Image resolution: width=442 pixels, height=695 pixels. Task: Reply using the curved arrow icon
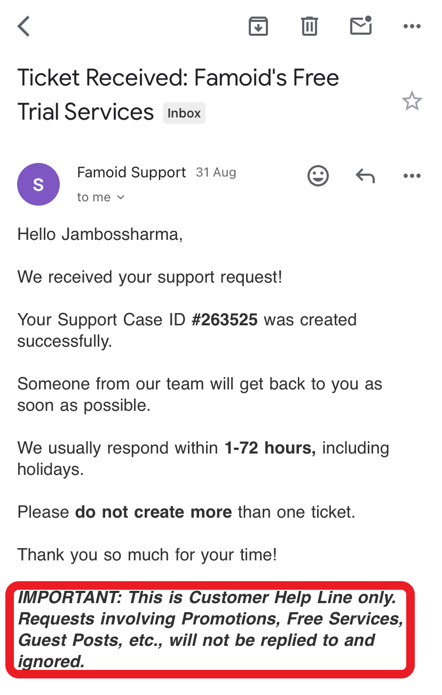[x=365, y=175]
